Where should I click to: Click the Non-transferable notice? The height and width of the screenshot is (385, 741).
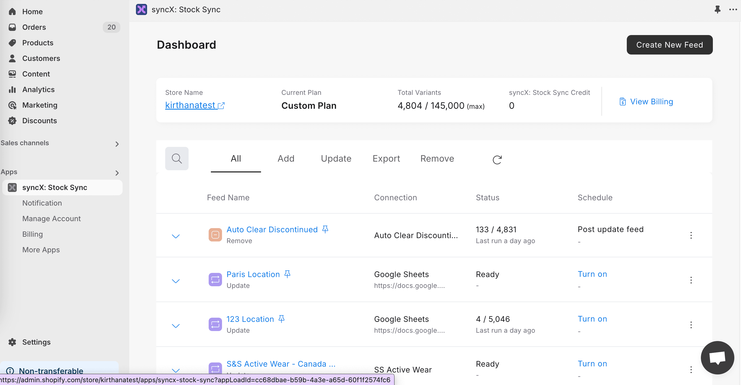click(59, 368)
